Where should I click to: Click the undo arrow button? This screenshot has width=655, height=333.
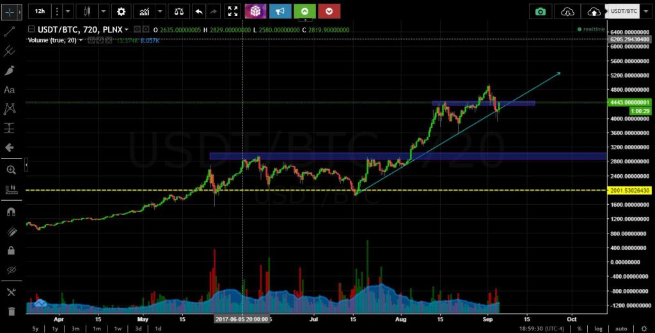point(198,11)
